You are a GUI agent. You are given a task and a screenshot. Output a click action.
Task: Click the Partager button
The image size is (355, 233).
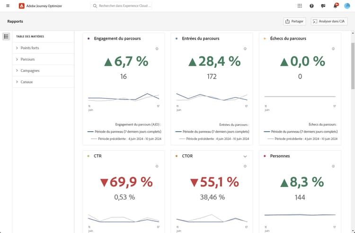click(x=294, y=21)
